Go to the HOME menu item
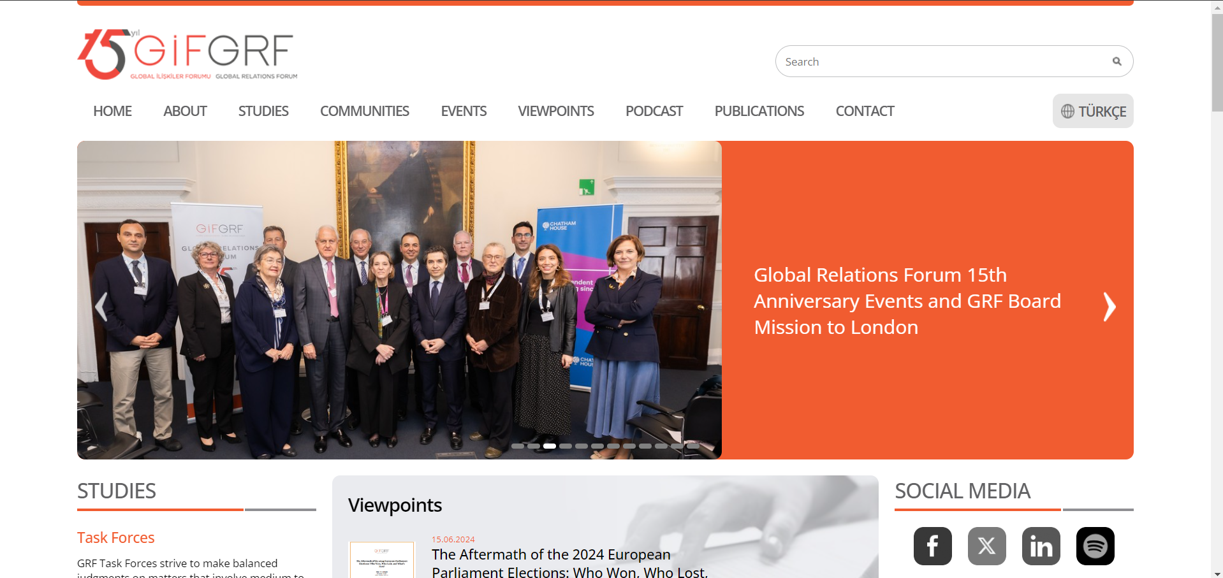1223x578 pixels. (x=112, y=111)
